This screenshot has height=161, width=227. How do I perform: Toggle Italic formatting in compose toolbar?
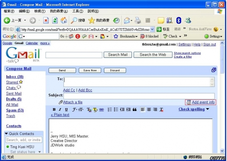[x=60, y=110]
